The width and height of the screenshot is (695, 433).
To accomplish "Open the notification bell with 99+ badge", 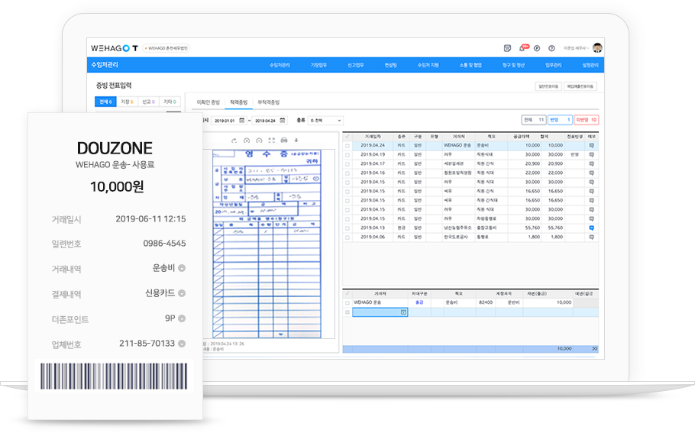I will (523, 48).
